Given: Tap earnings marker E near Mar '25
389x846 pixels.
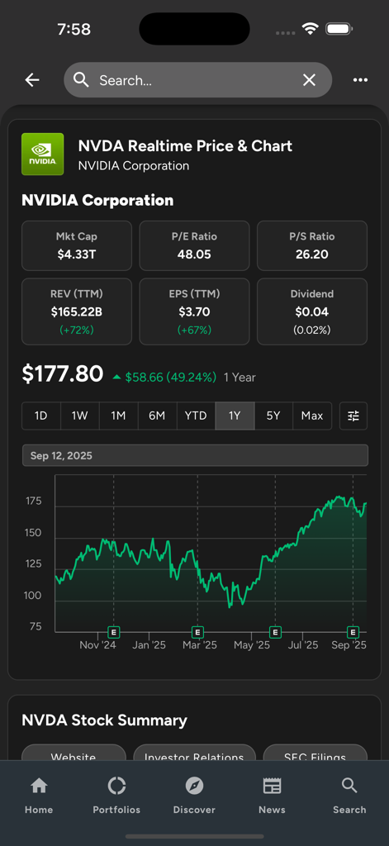Looking at the screenshot, I should click(197, 632).
